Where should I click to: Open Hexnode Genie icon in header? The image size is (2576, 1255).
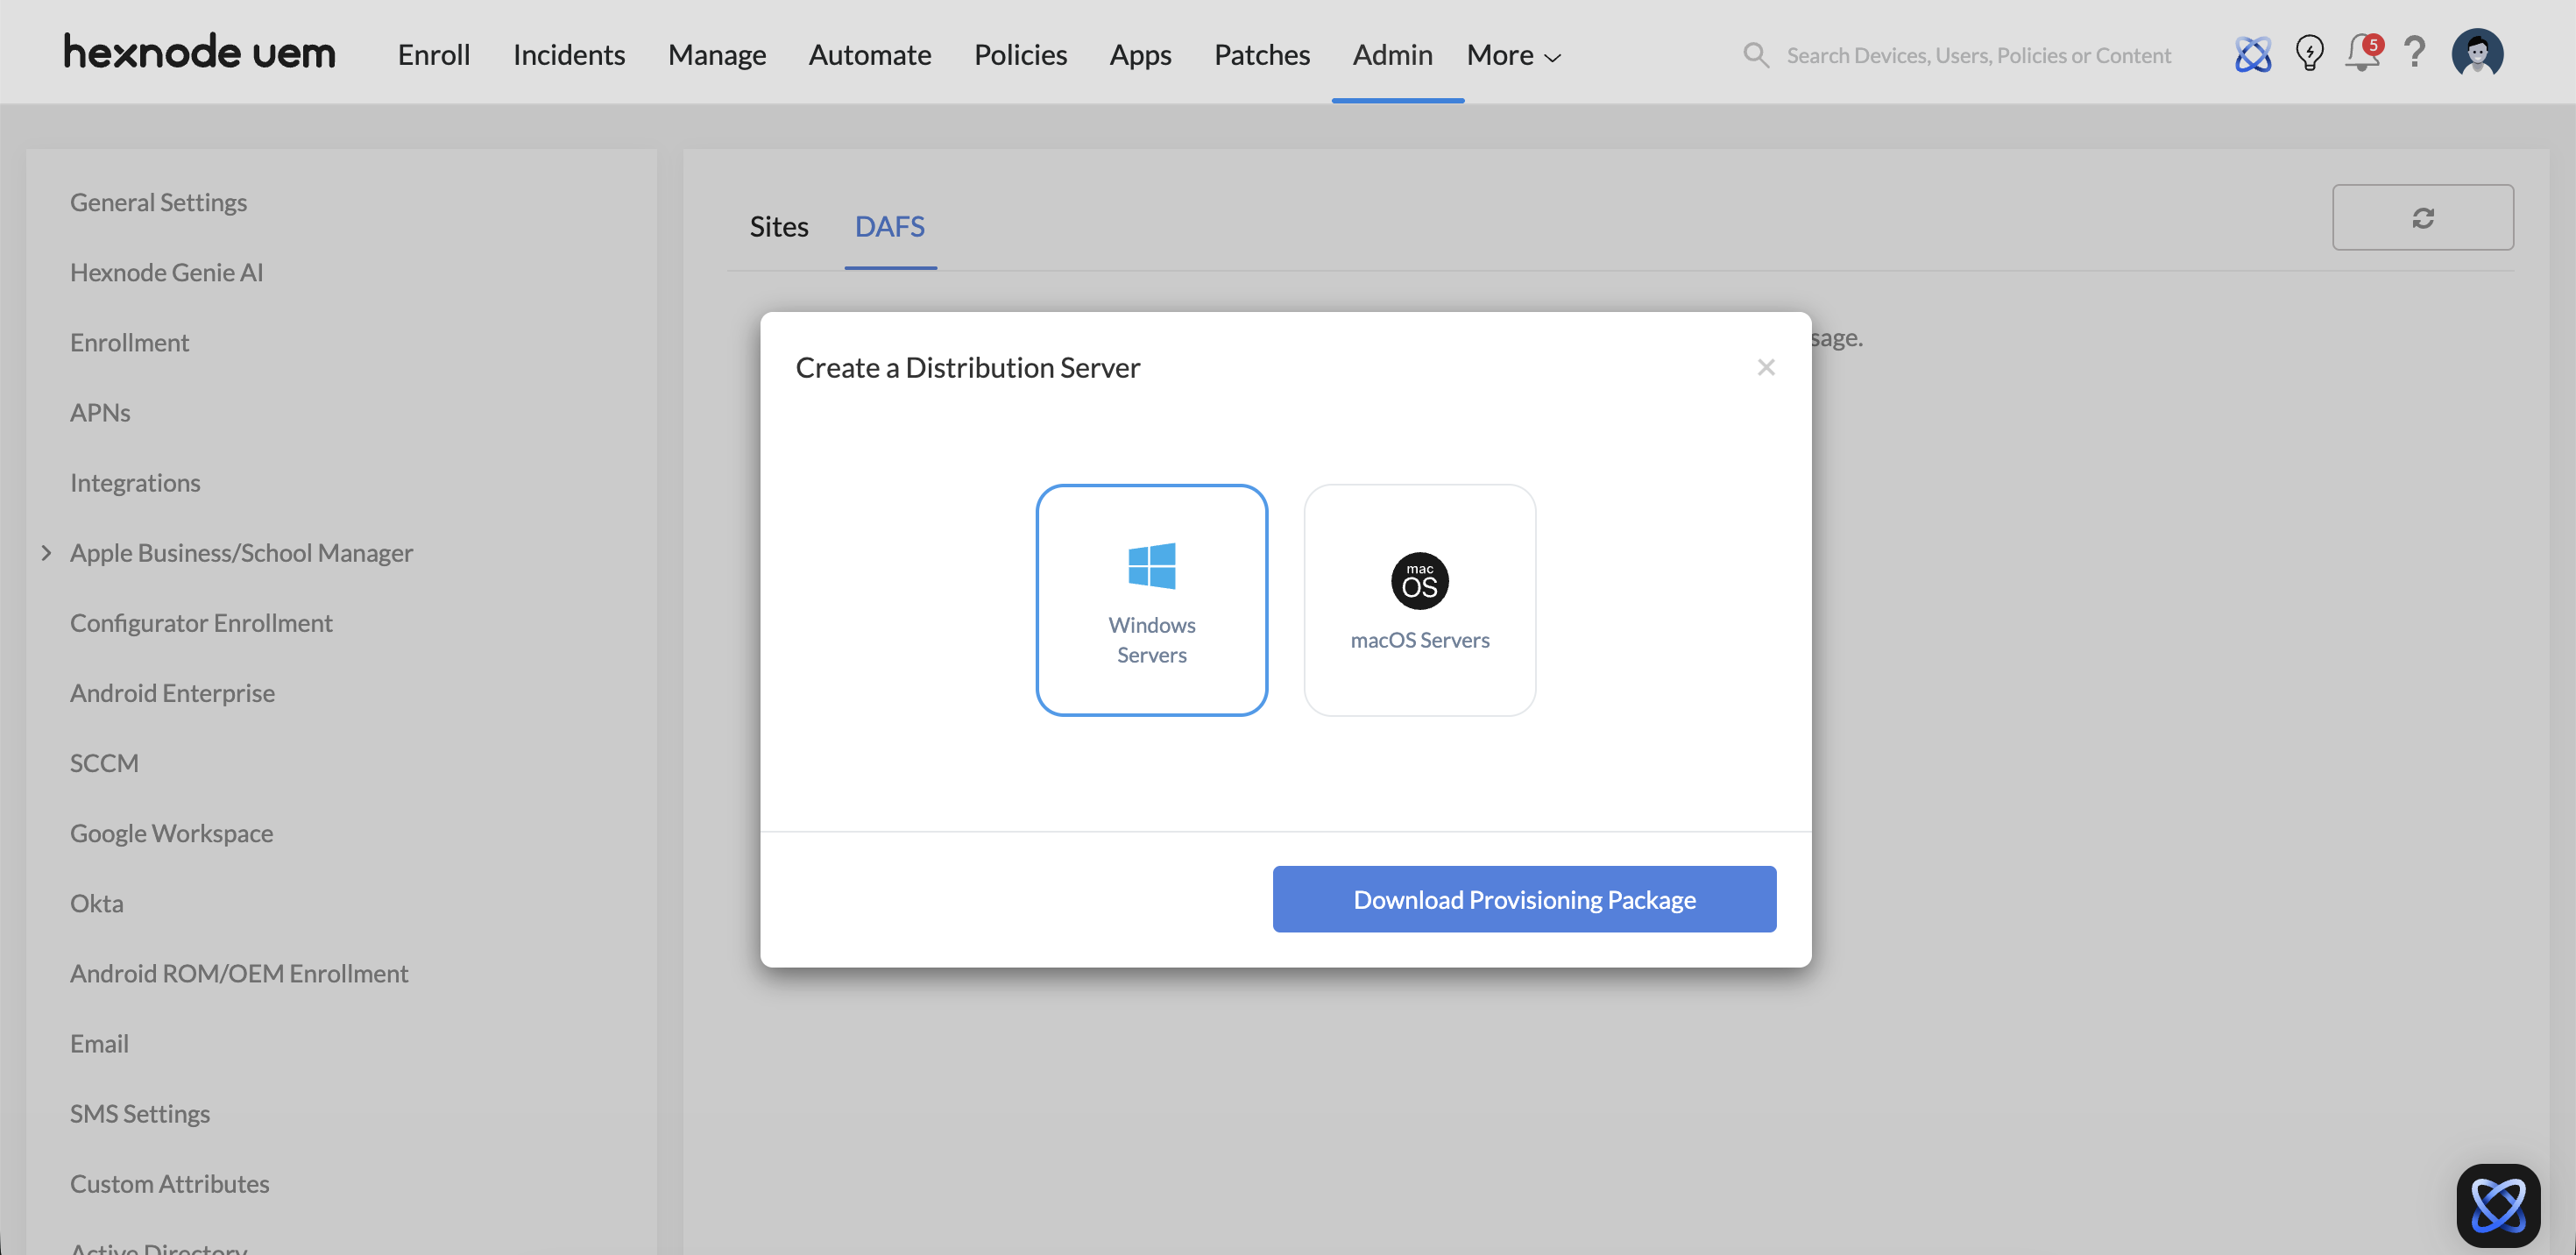coord(2252,54)
